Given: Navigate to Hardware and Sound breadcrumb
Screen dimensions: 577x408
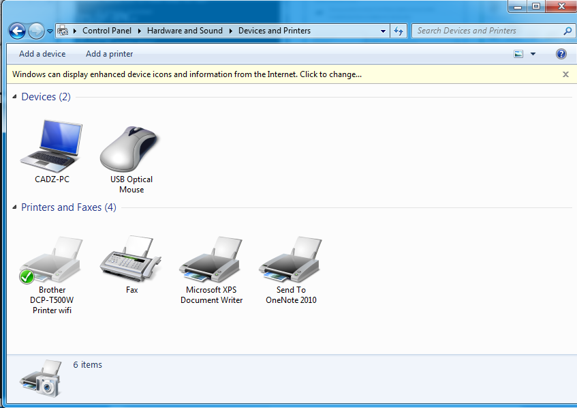Looking at the screenshot, I should coord(186,31).
